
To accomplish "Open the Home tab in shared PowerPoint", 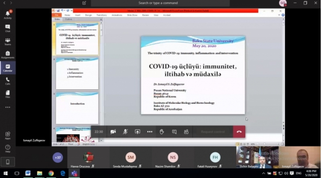I will 67,15.
